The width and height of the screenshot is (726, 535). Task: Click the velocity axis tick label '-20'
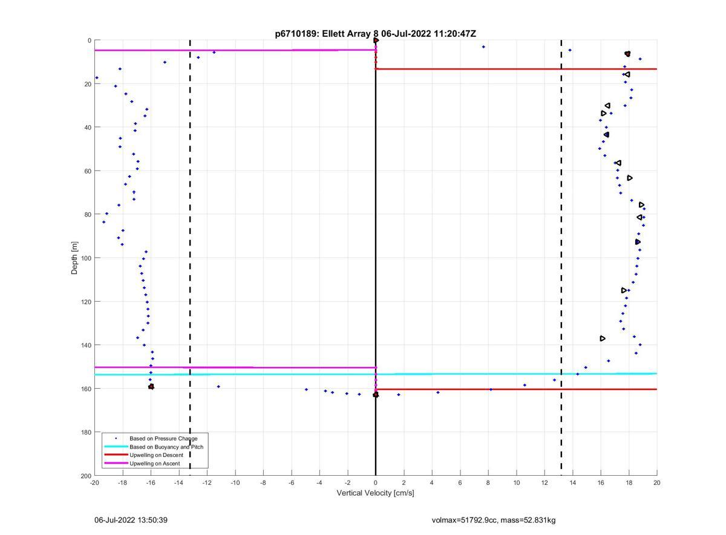point(94,482)
